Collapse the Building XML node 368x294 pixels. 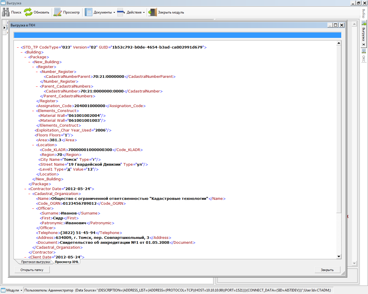tap(22, 52)
